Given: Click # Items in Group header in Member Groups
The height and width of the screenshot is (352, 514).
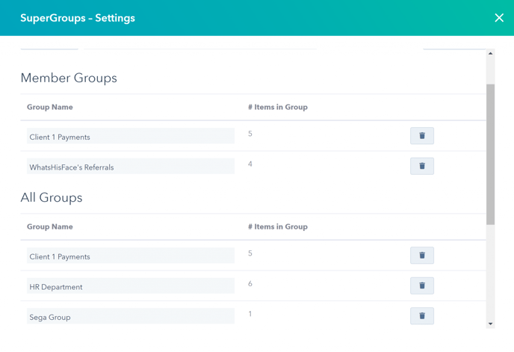Looking at the screenshot, I should click(x=278, y=107).
